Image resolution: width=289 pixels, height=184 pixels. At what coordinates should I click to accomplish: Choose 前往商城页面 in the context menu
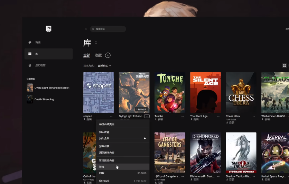tap(123, 124)
